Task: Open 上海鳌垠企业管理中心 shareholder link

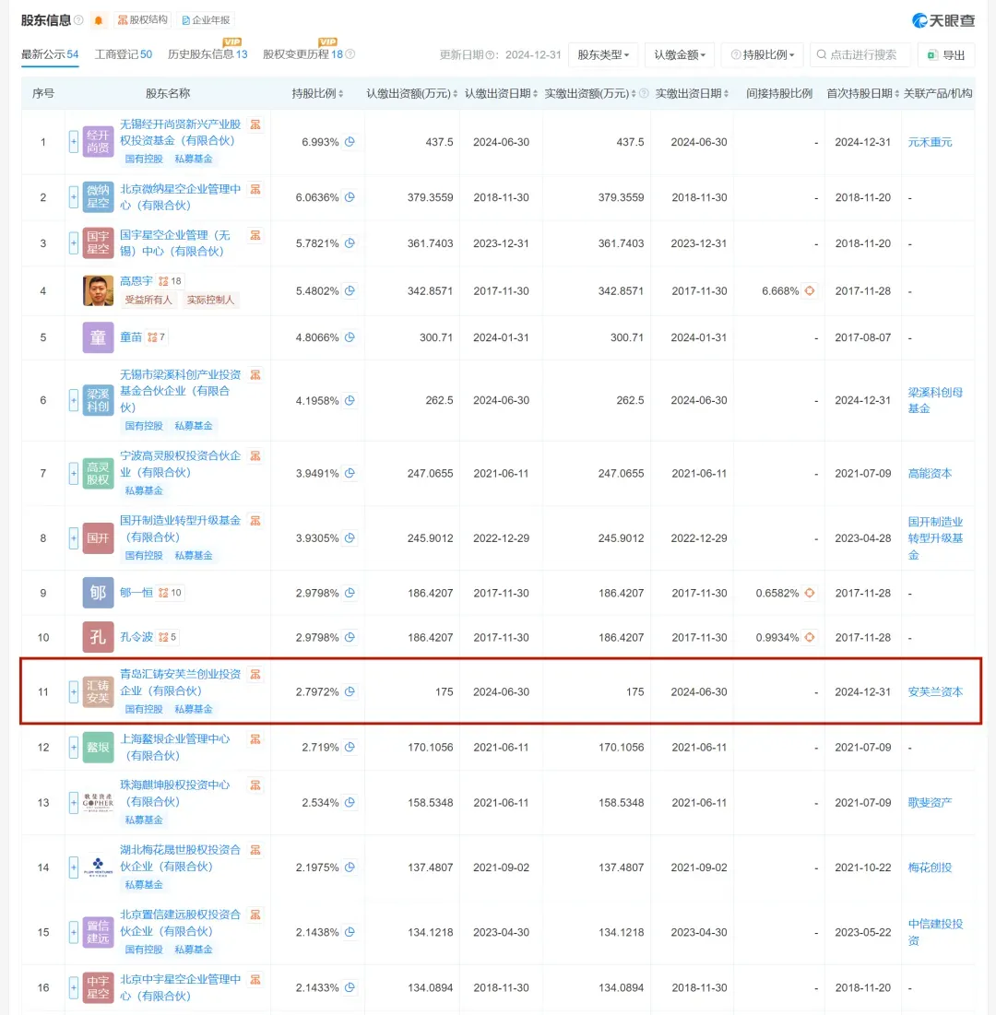Action: click(175, 747)
